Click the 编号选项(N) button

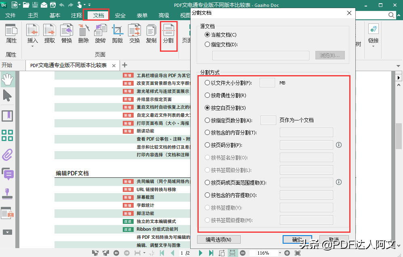[x=219, y=240]
